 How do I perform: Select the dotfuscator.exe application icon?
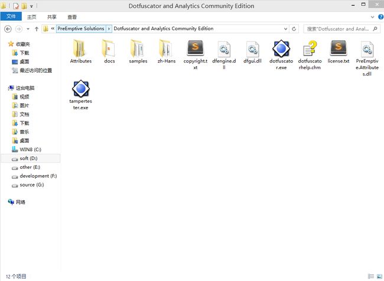tap(281, 48)
